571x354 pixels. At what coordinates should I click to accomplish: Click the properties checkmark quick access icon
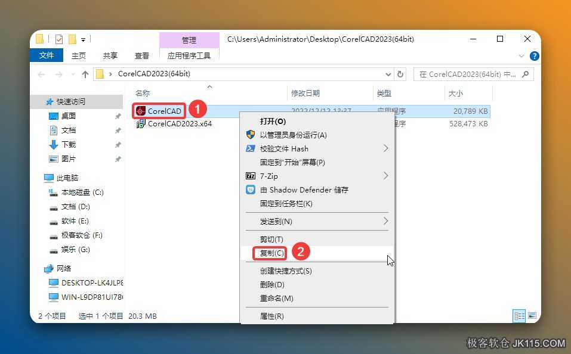[59, 39]
